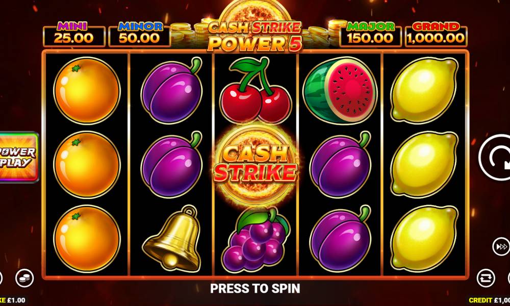Viewport: 510px width, 306px height.
Task: Click the MINI 25.00 jackpot box
Action: 74,35
